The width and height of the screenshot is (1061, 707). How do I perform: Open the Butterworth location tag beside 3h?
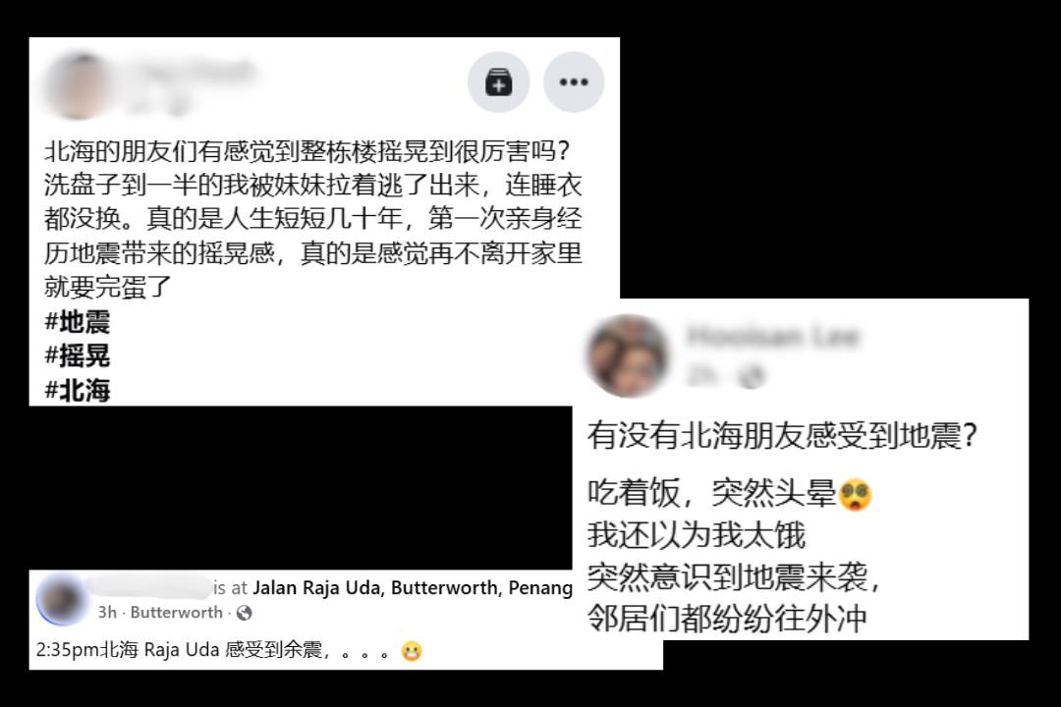[x=176, y=613]
